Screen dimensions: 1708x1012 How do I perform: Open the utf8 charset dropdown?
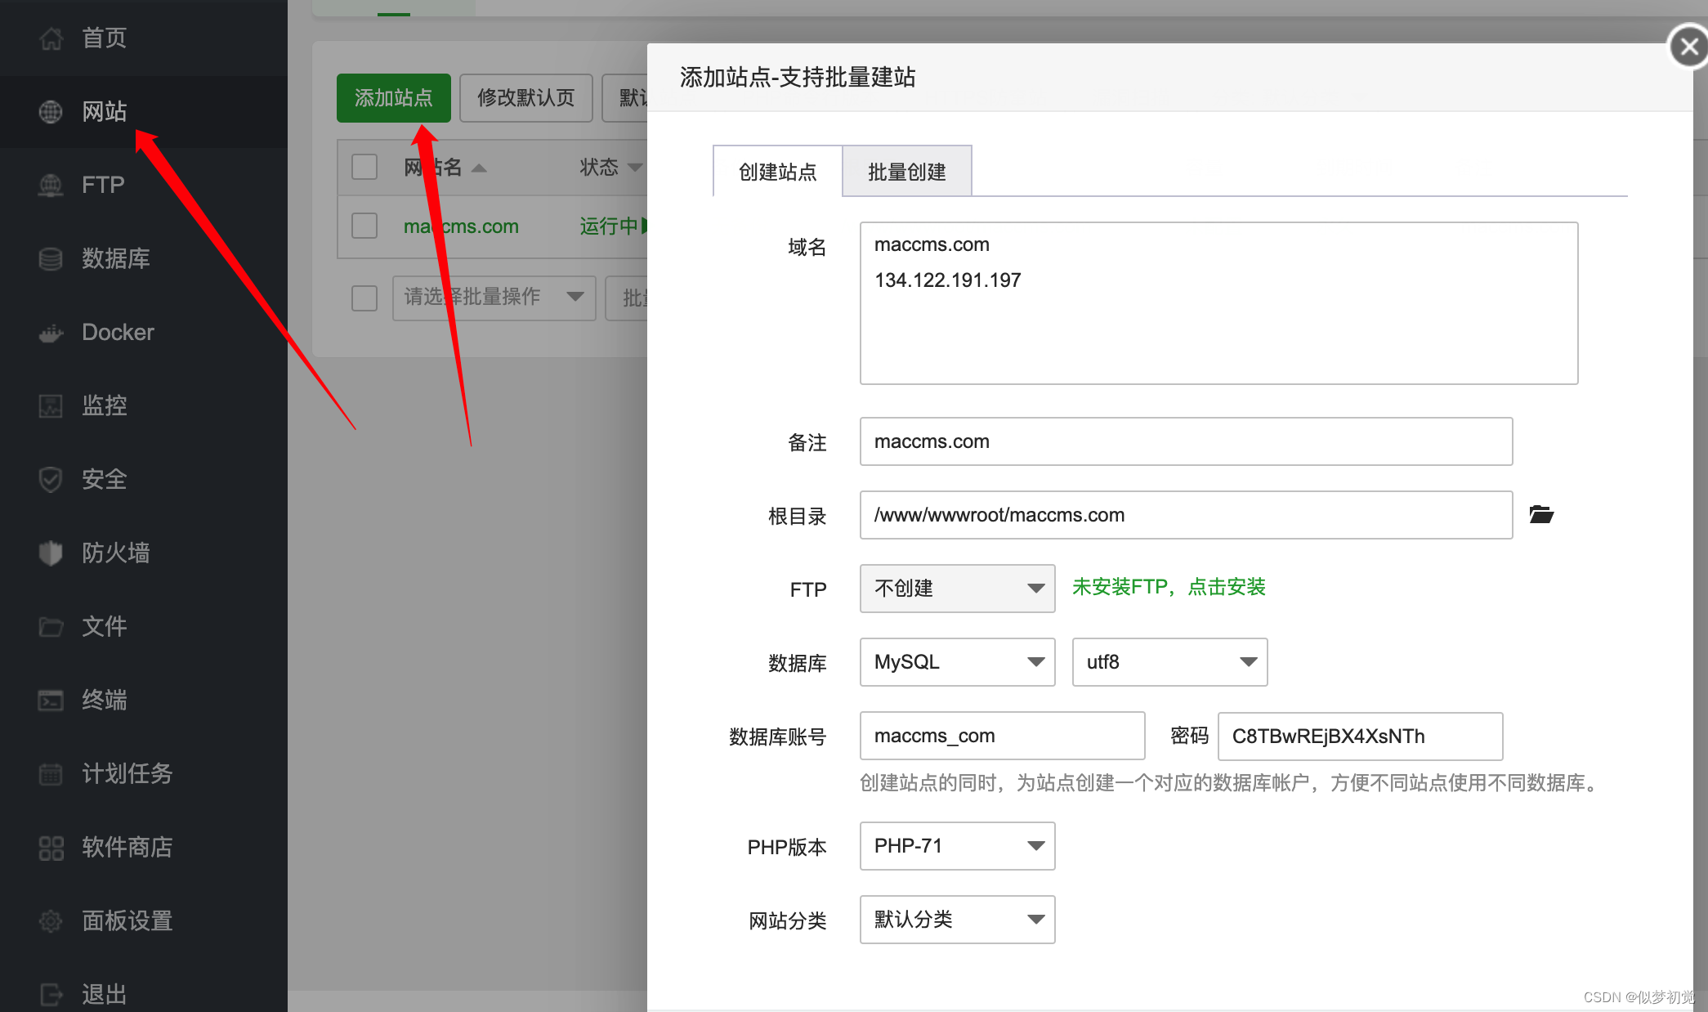[x=1169, y=662]
